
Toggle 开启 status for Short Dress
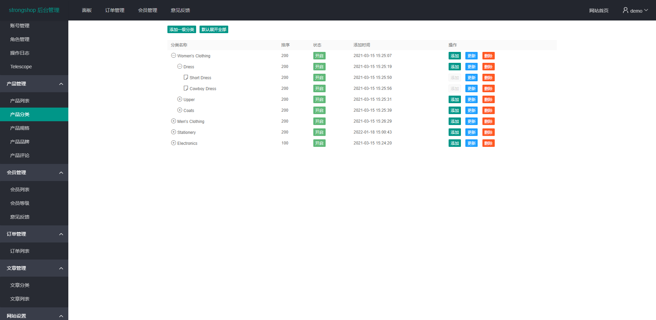[x=319, y=78]
